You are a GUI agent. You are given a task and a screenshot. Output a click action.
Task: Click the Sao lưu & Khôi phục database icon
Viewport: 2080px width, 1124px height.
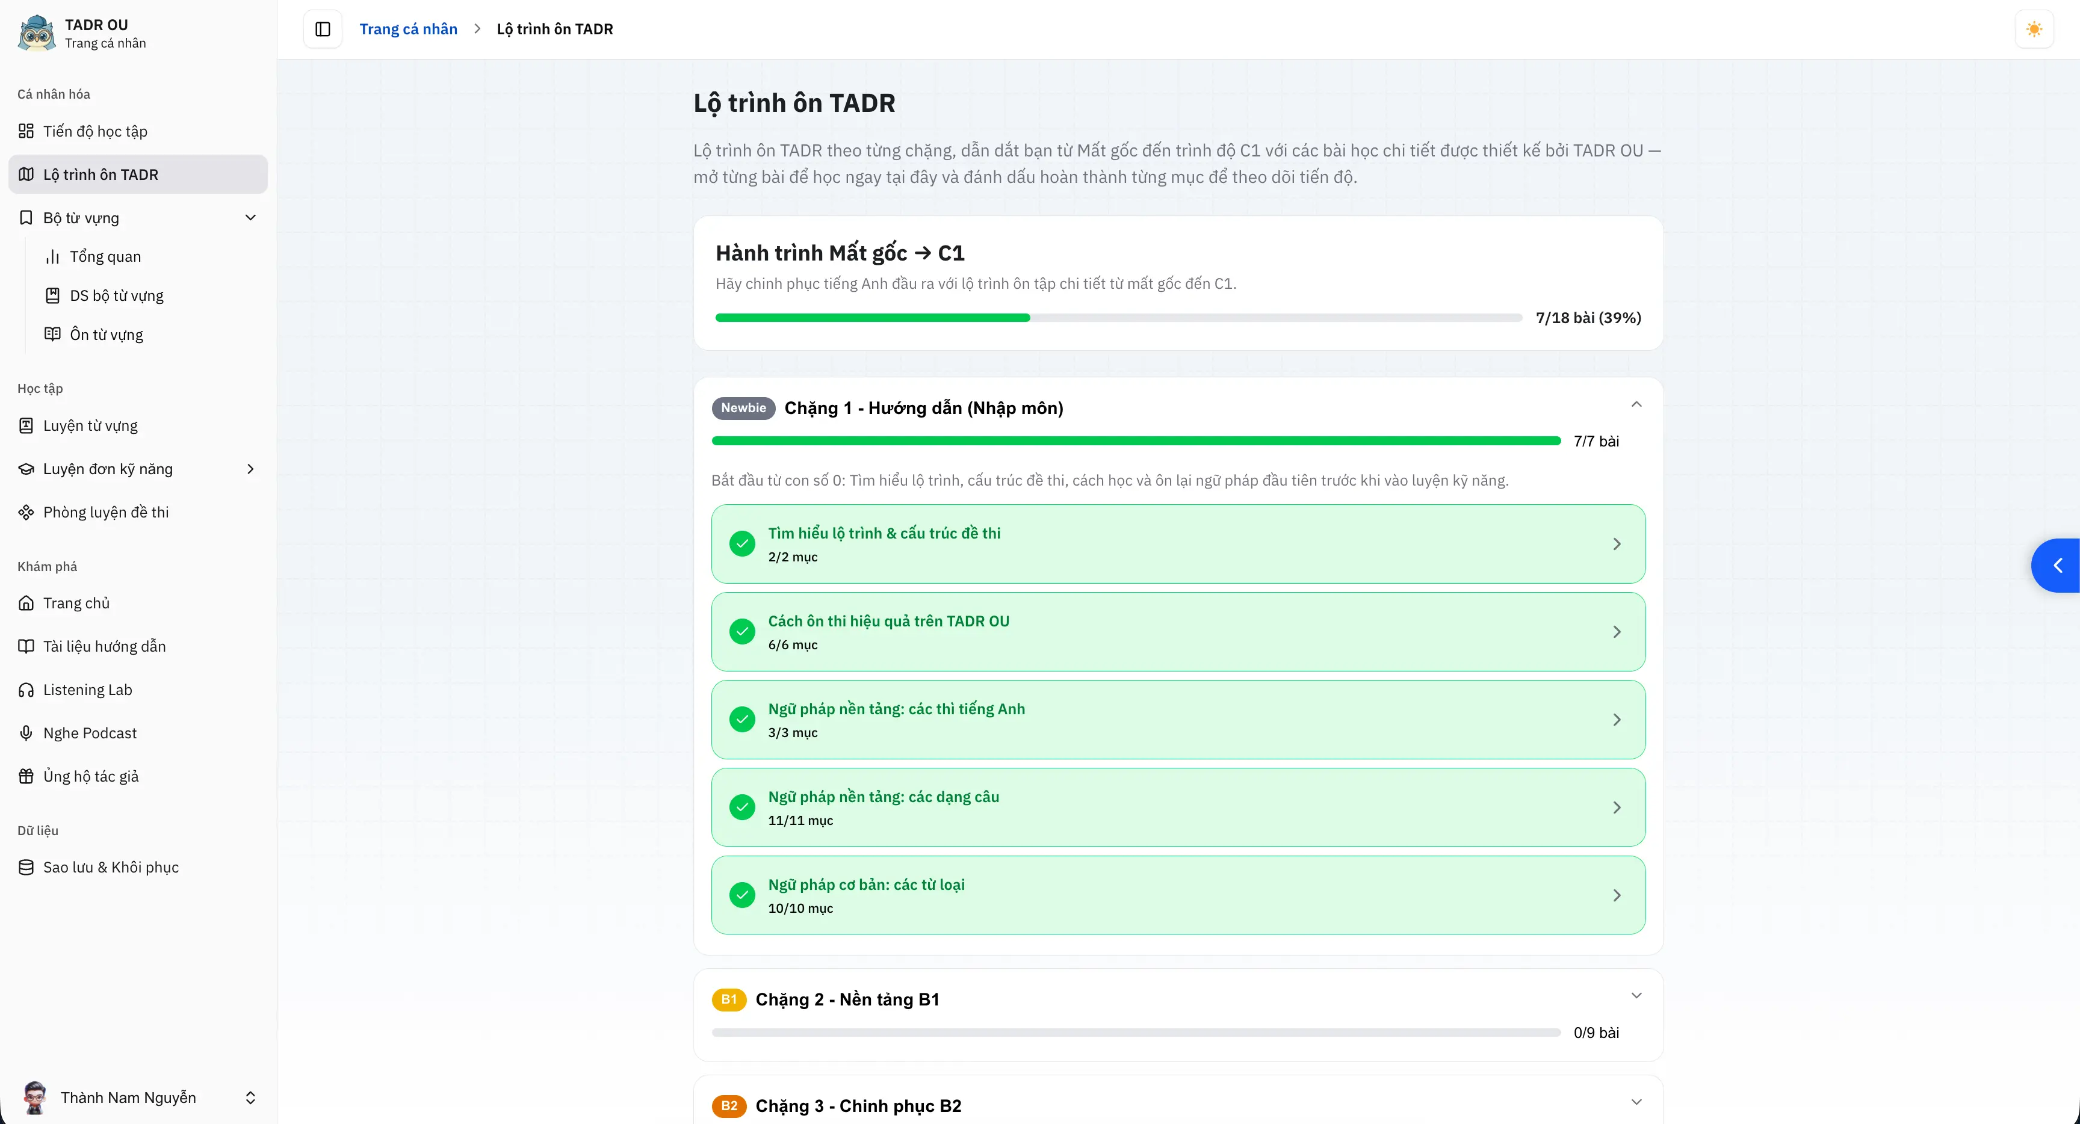[x=26, y=867]
